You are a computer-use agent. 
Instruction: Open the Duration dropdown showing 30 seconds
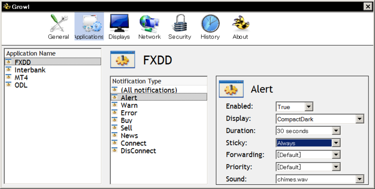(336, 131)
